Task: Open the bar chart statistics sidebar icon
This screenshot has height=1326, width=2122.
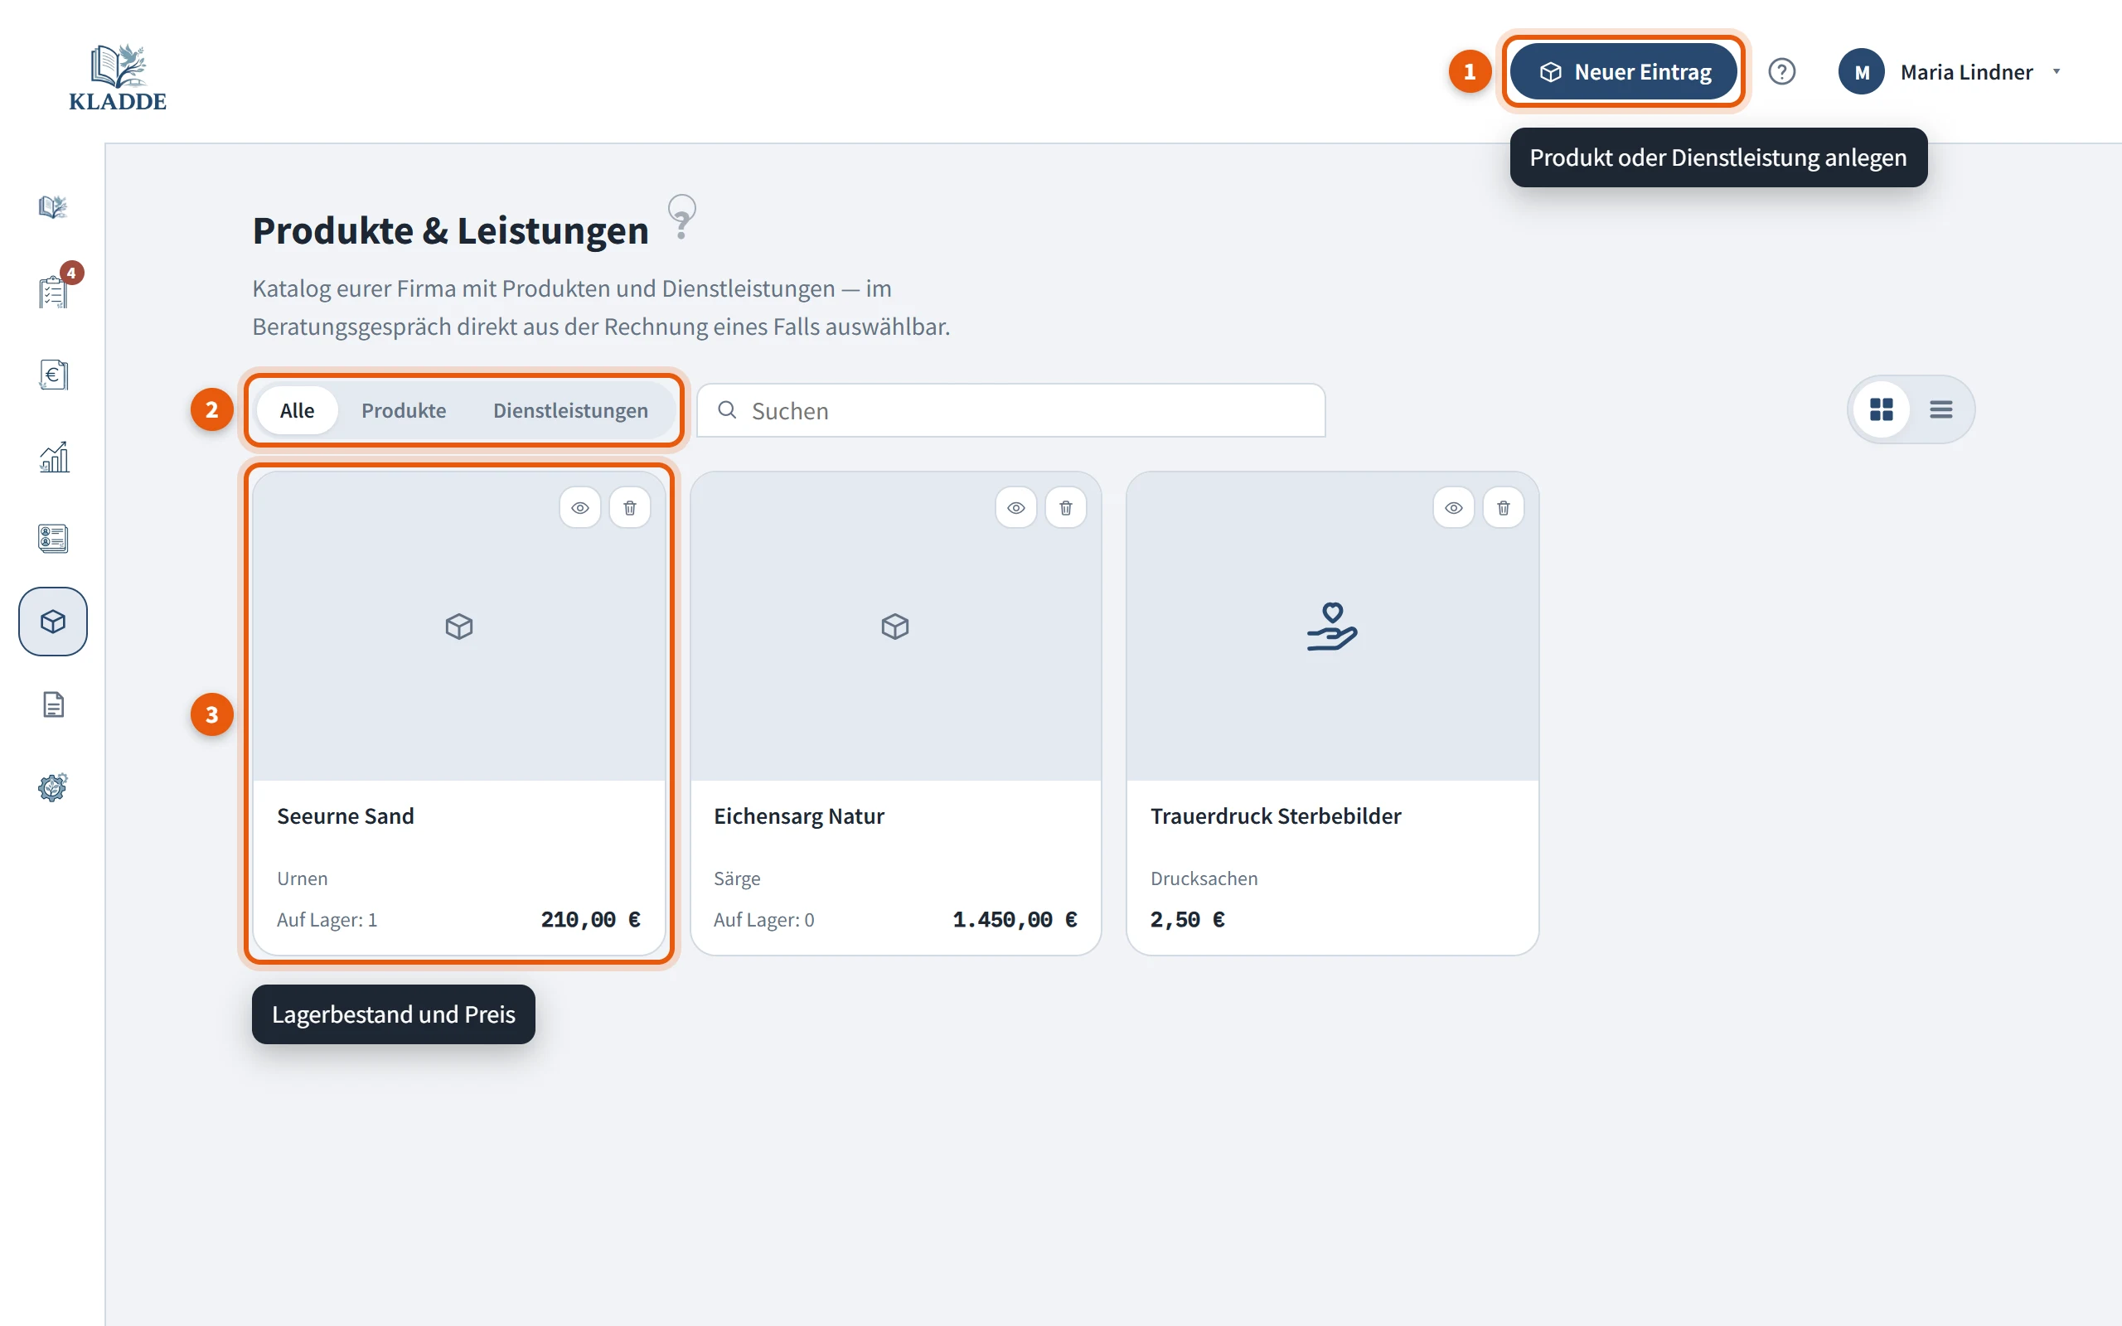Action: (x=52, y=457)
